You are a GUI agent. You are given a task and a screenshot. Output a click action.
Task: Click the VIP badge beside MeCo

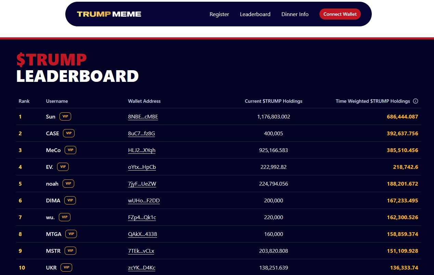tap(70, 150)
